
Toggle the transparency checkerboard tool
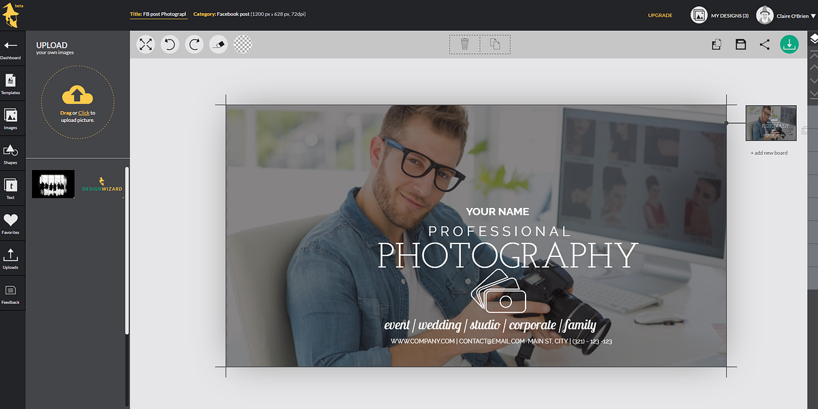(243, 44)
